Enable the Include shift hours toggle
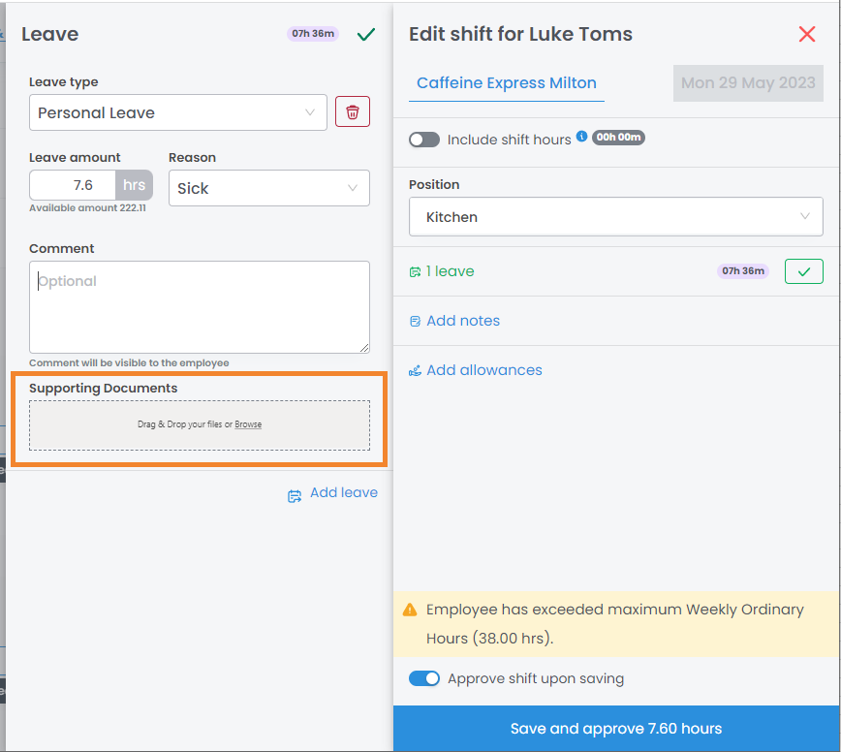 tap(424, 140)
